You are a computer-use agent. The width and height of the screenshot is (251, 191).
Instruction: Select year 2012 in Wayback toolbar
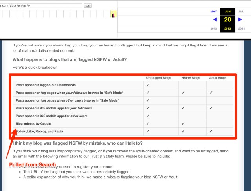point(213,29)
